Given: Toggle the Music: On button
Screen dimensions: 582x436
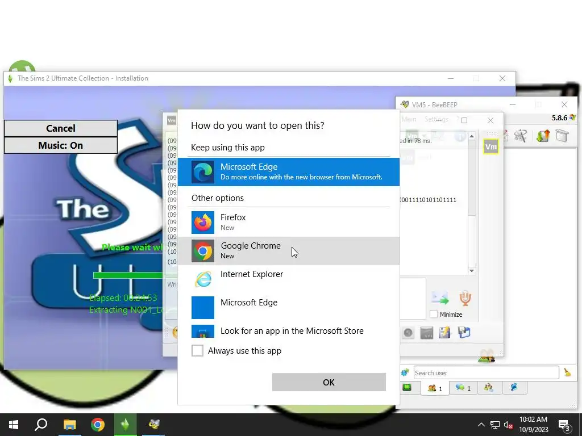Looking at the screenshot, I should tap(60, 145).
